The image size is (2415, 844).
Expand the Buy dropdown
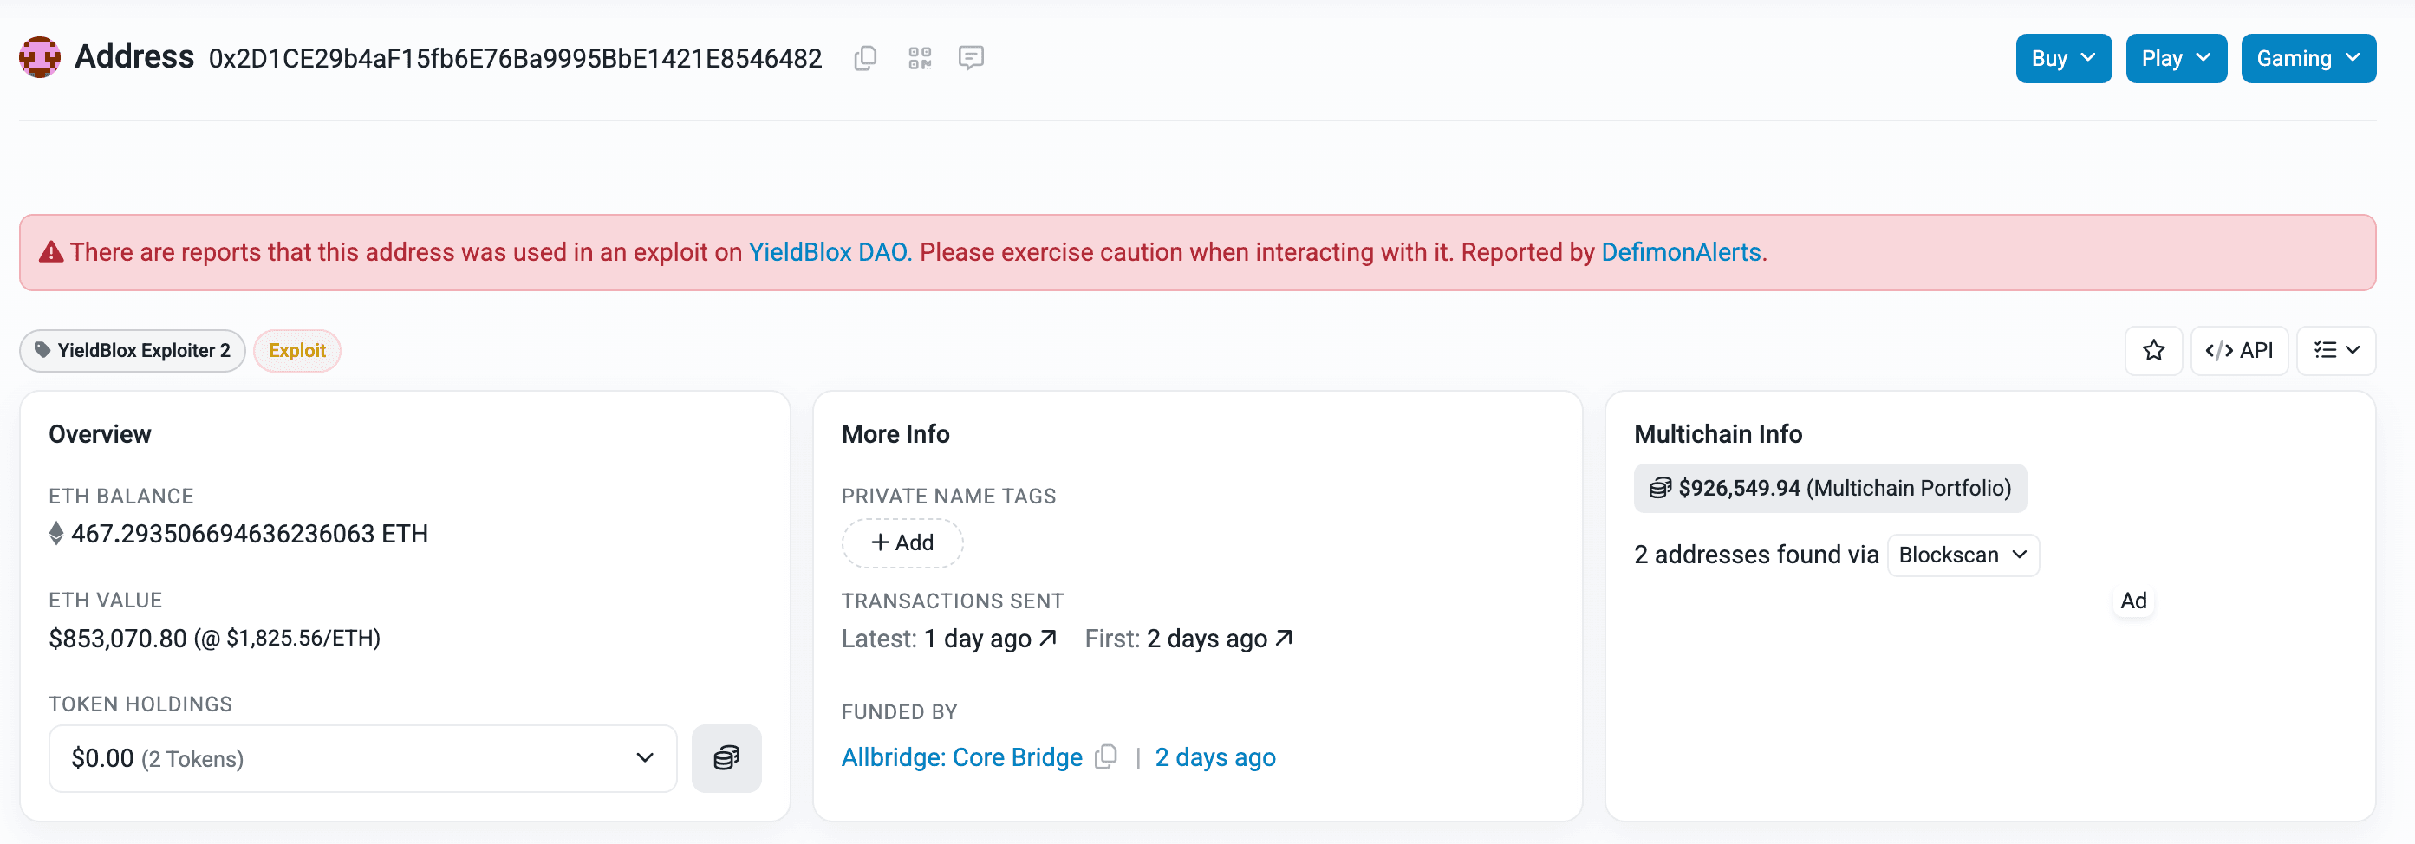point(2062,58)
